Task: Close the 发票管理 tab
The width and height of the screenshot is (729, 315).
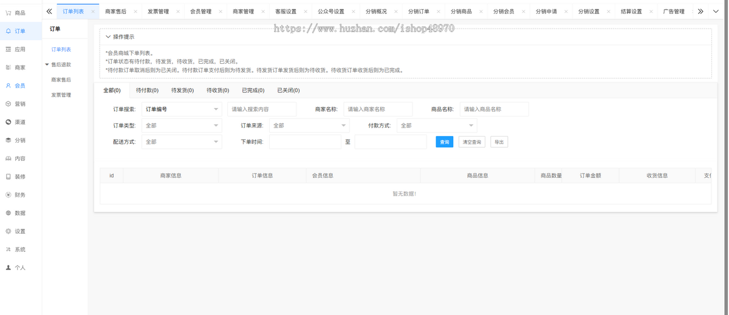Action: pyautogui.click(x=178, y=12)
